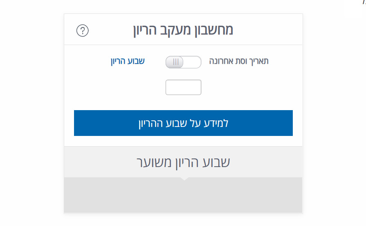366x226 pixels.
Task: Click the small mark at the page's top-right corner
Action: coord(364,2)
